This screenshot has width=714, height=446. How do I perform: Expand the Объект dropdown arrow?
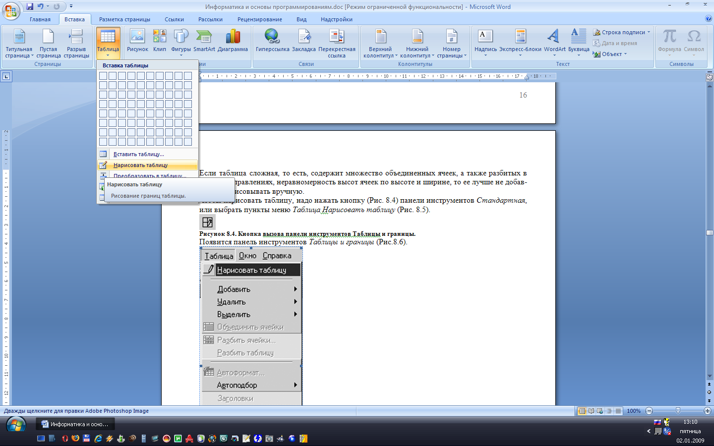pos(625,54)
